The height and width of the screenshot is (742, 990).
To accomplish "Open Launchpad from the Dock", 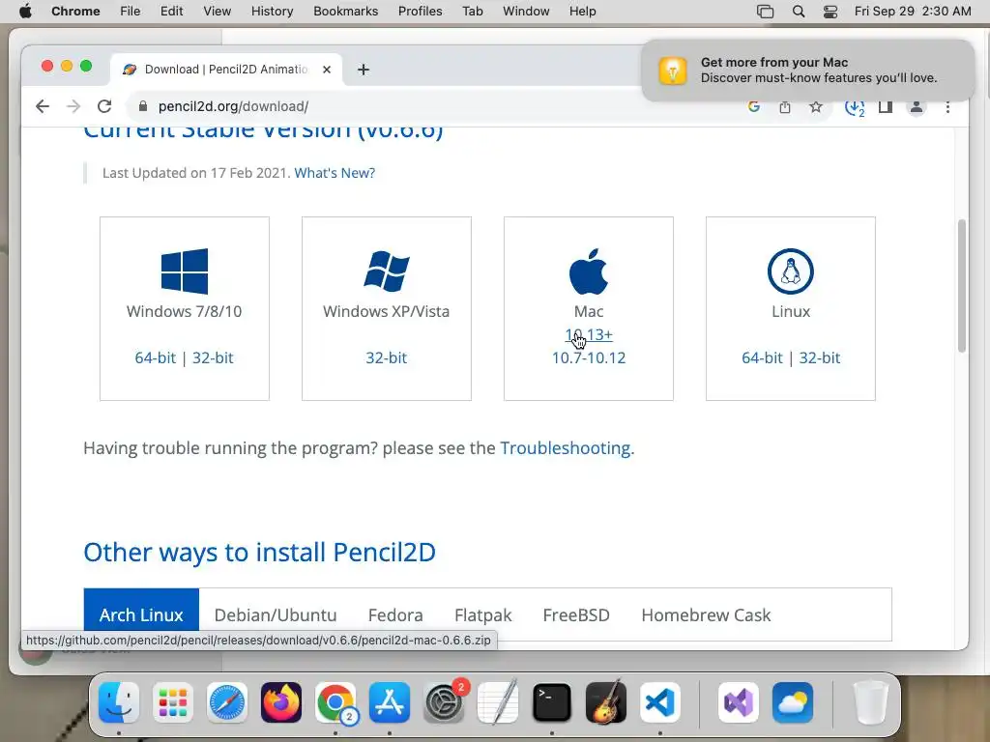I will coord(172,702).
